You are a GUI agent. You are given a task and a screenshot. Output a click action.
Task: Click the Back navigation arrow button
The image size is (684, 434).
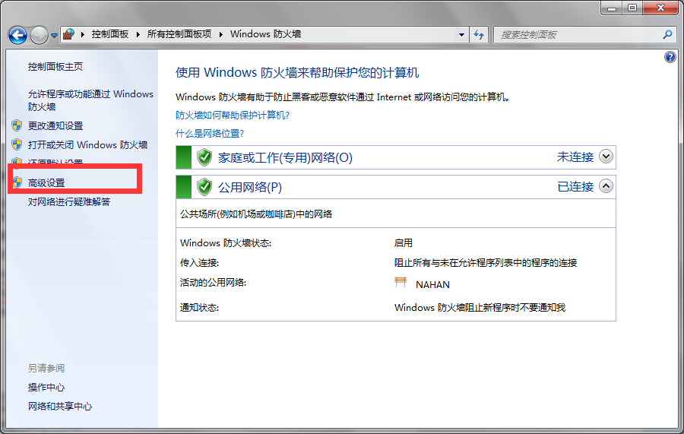click(18, 35)
